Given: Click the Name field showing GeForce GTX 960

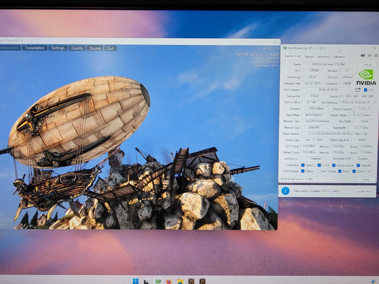Looking at the screenshot, I should coord(329,64).
